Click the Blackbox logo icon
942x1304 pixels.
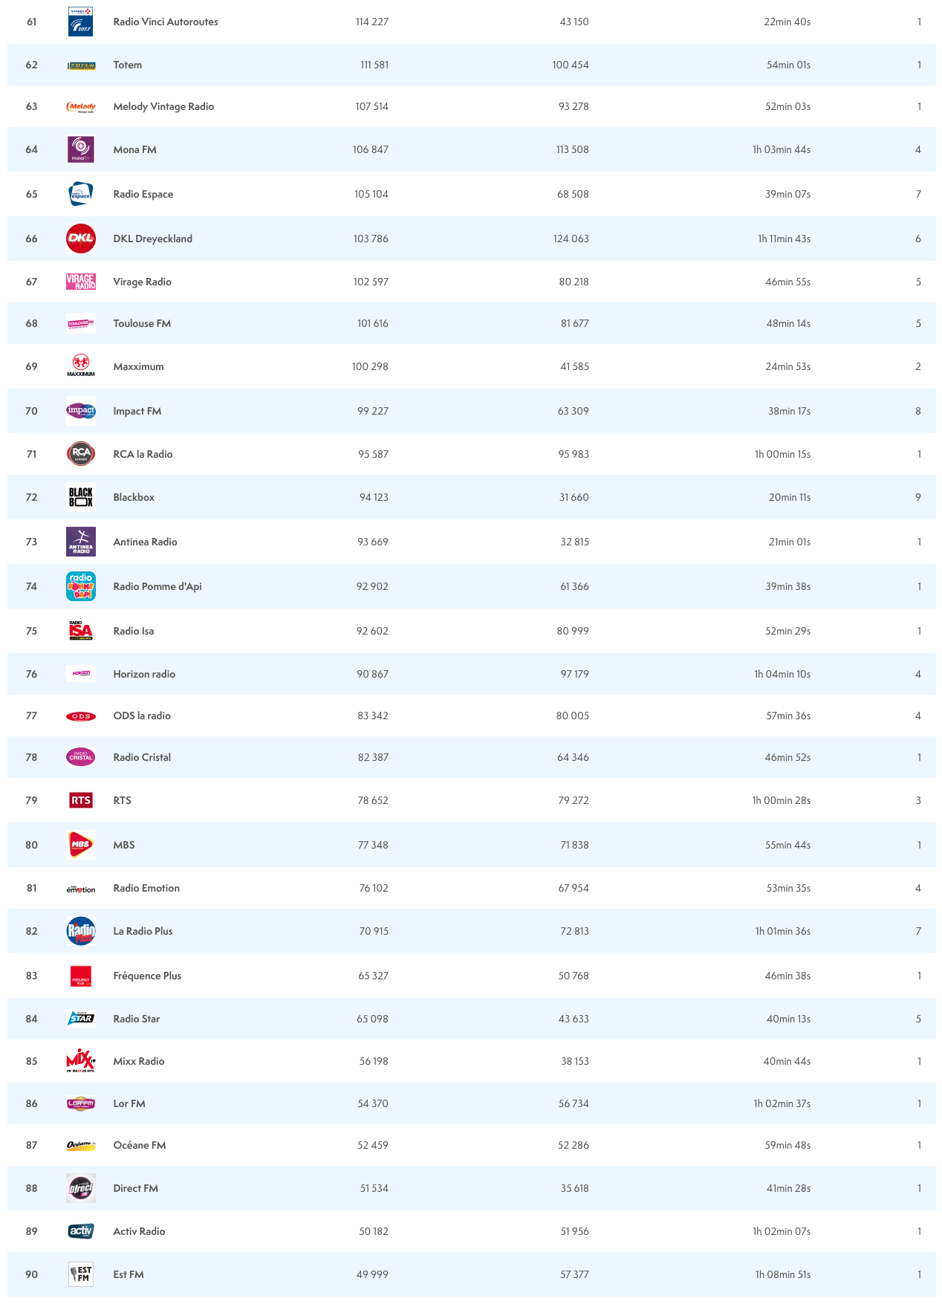[80, 497]
